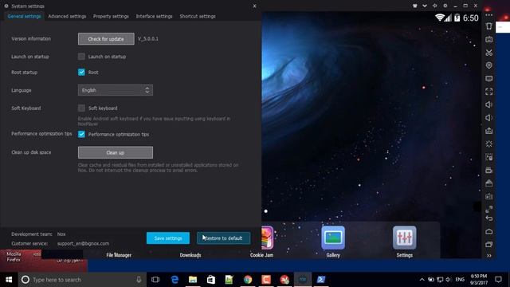Open the Windows notification center icon
Viewport: 510px width, 287px height.
[498, 280]
